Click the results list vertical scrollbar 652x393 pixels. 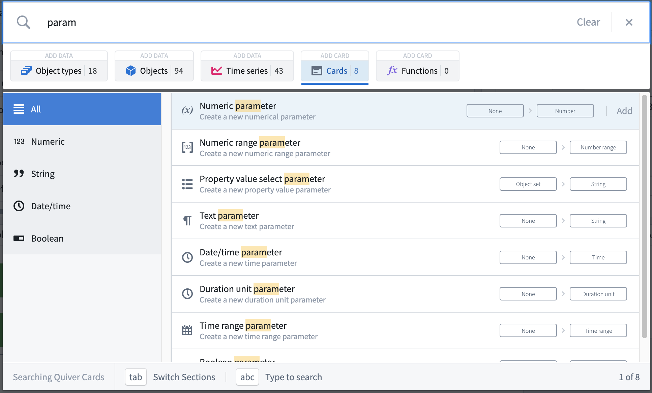[x=644, y=217]
